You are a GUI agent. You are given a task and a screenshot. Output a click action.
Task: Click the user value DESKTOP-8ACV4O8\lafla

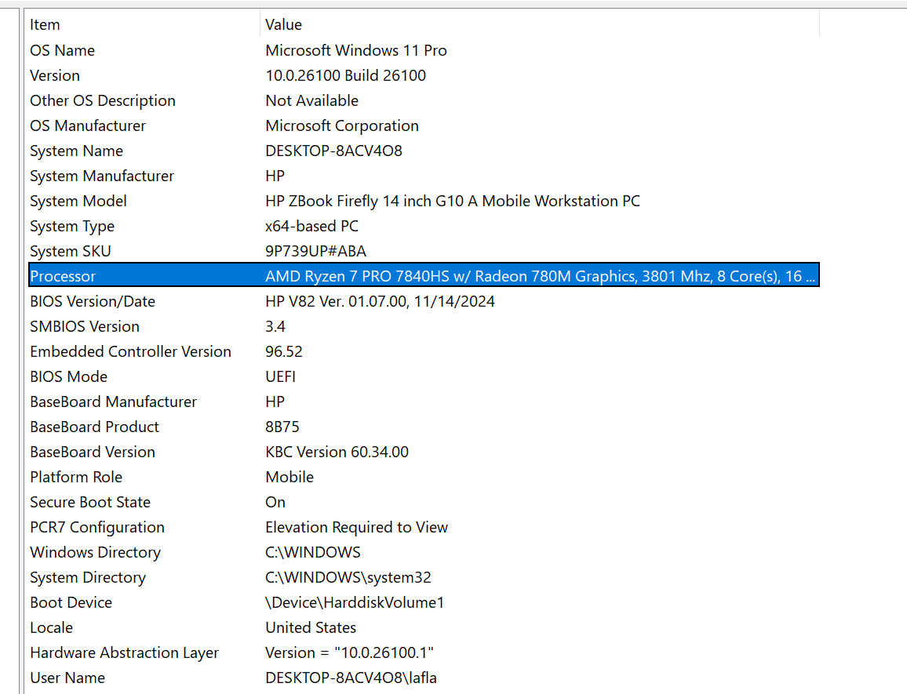(352, 678)
